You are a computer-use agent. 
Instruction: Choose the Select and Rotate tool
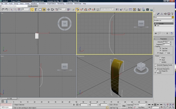53,10
